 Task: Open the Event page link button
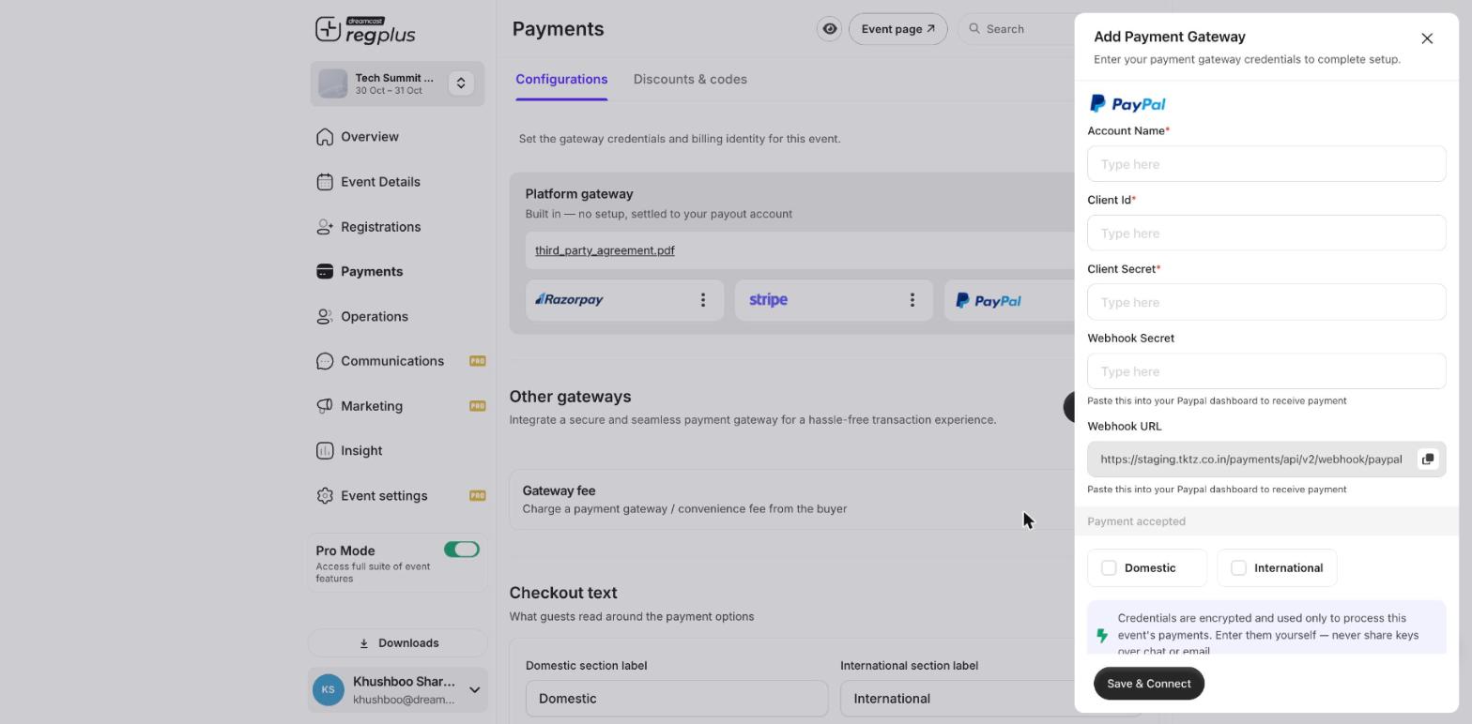click(x=897, y=29)
